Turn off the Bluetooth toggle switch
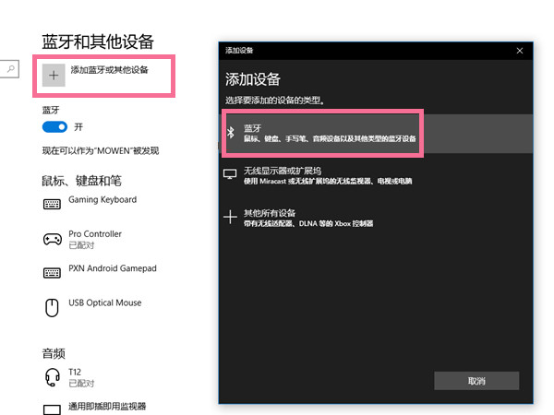 click(x=54, y=126)
